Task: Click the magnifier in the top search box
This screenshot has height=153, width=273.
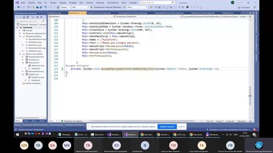Action: click(172, 3)
